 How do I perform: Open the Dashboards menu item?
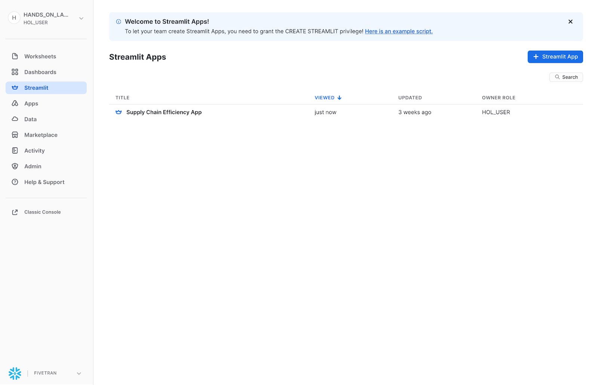click(46, 72)
